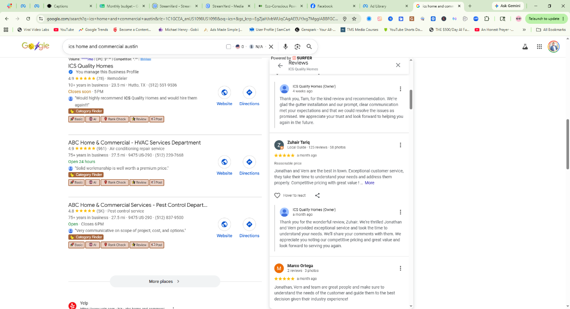The width and height of the screenshot is (570, 309).
Task: Click Post button under ABC Pest Control listing
Action: tap(157, 245)
